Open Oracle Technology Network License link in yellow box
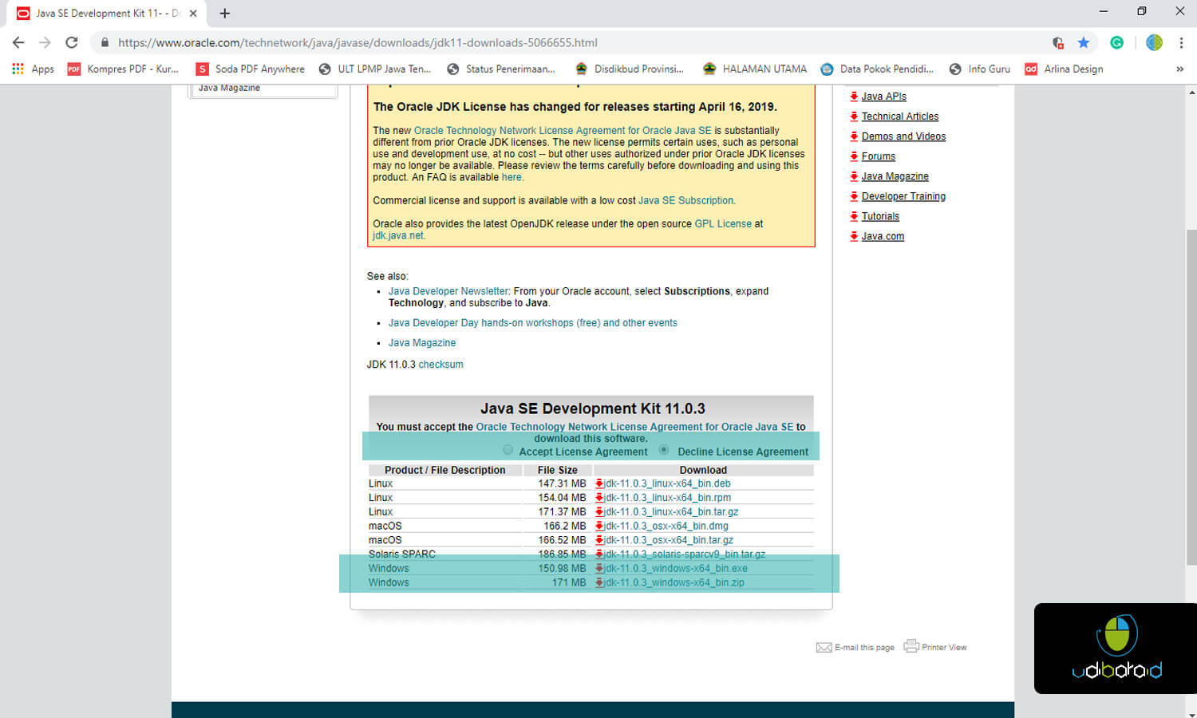This screenshot has height=718, width=1197. tap(563, 131)
